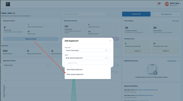
Task: Expand the Job role dropdown arrow
Action: 109,50
